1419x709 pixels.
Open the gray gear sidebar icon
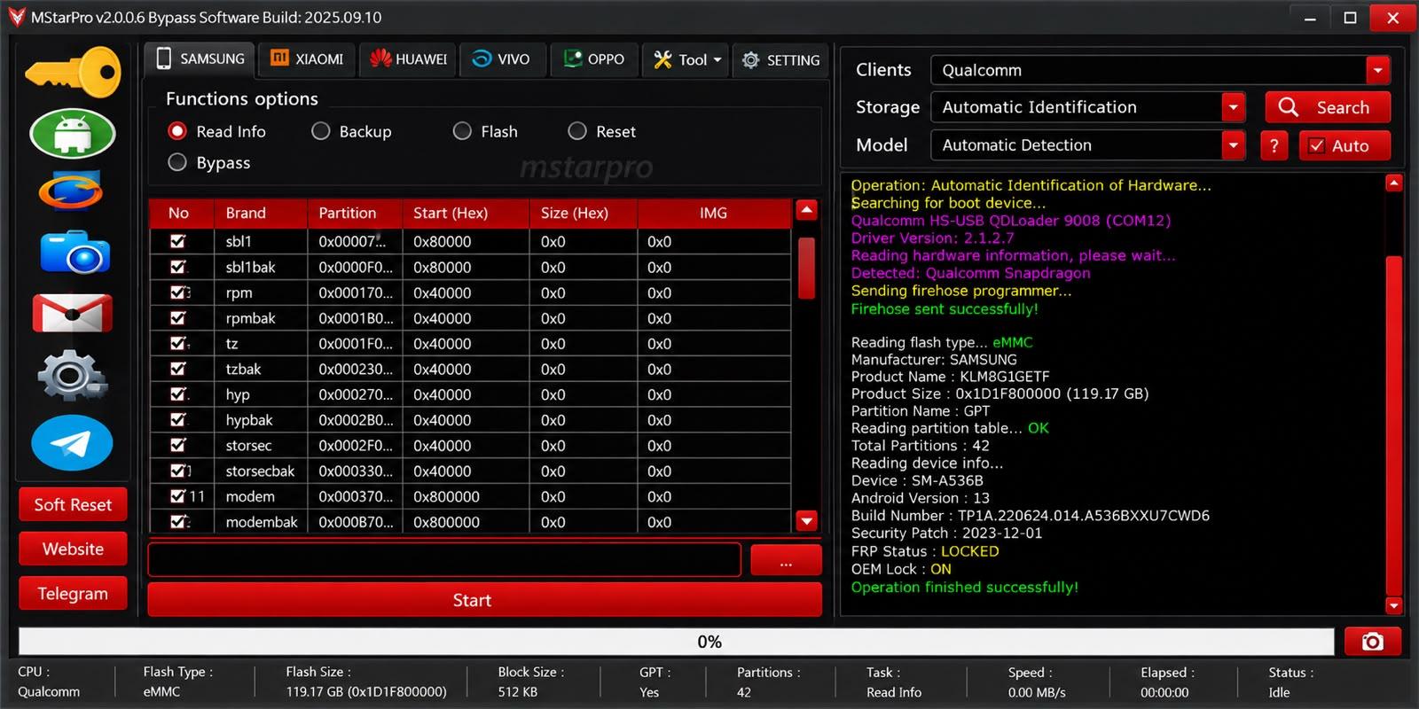73,376
